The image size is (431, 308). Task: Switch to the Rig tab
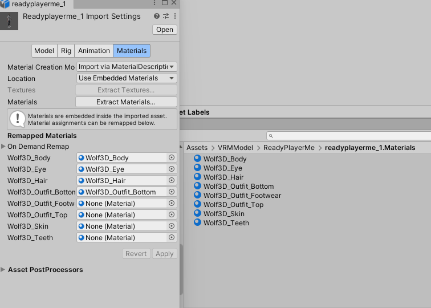click(66, 51)
